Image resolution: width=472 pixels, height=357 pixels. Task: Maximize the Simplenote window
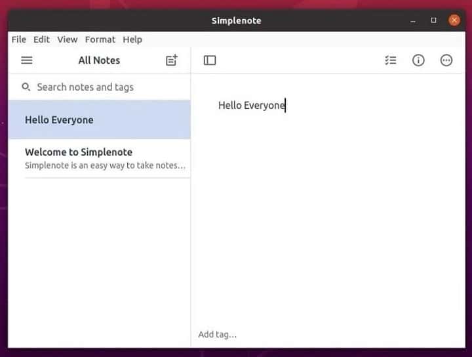[x=433, y=20]
